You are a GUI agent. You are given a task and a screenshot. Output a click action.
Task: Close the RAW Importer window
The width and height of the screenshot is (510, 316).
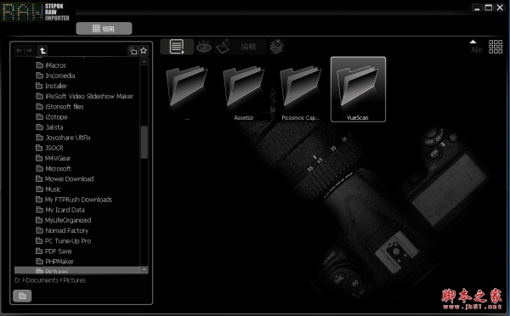tap(500, 8)
